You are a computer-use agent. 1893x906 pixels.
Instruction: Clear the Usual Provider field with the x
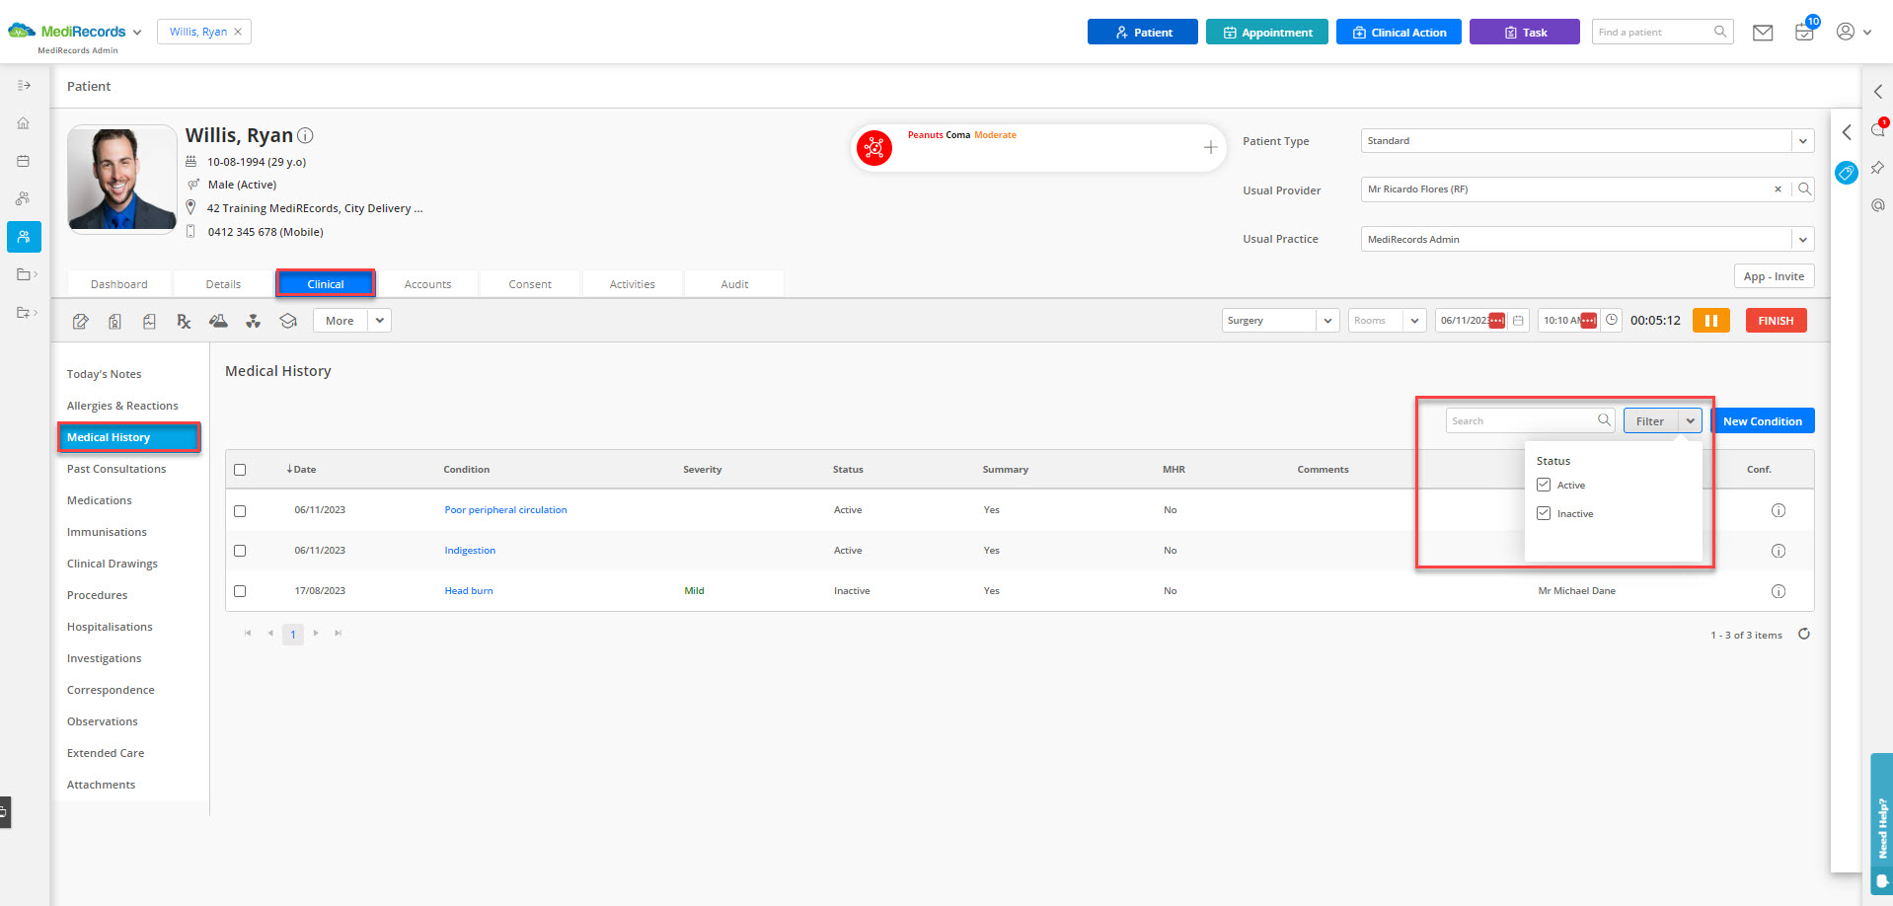(1779, 189)
